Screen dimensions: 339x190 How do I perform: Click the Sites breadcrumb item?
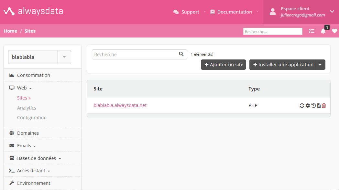(x=30, y=31)
